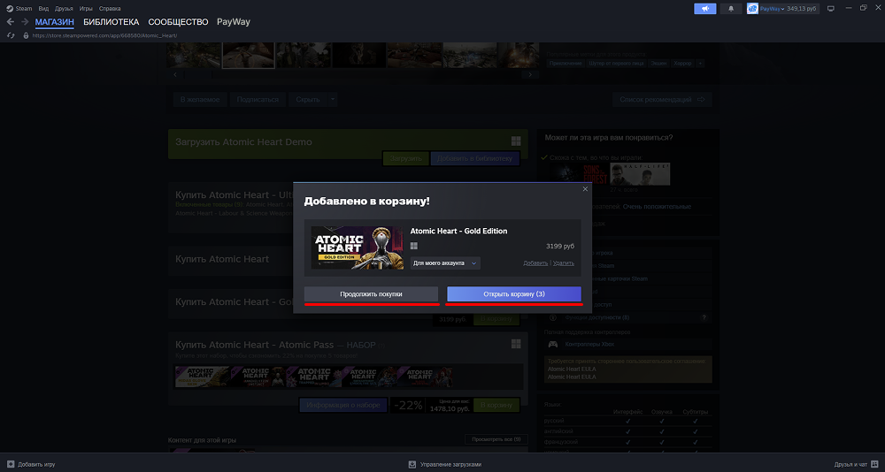Switch to the СООБЩЕСТВО tab

click(x=179, y=22)
